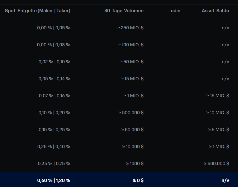Select the fee cell '0,35 % | 0,75 %'
The width and height of the screenshot is (238, 187).
point(54,164)
